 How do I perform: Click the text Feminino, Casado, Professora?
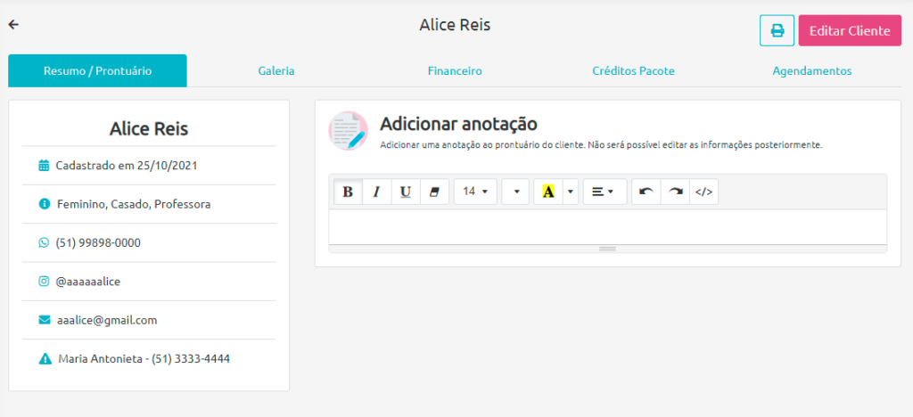(134, 204)
